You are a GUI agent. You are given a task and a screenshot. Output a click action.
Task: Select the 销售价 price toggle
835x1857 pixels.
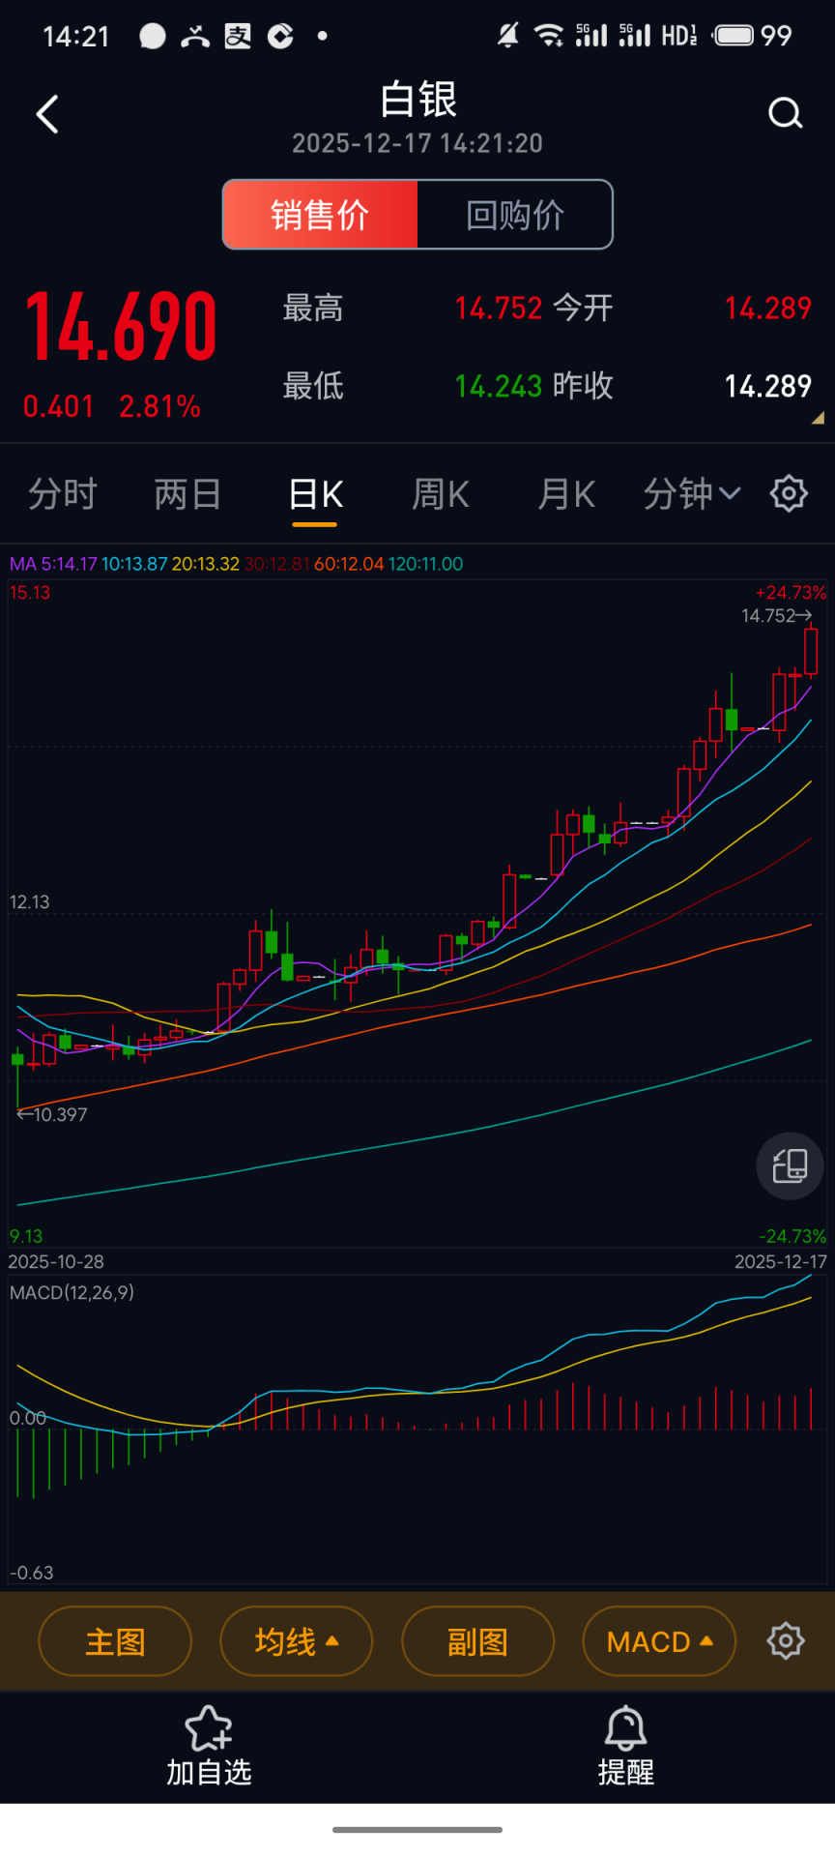tap(321, 215)
